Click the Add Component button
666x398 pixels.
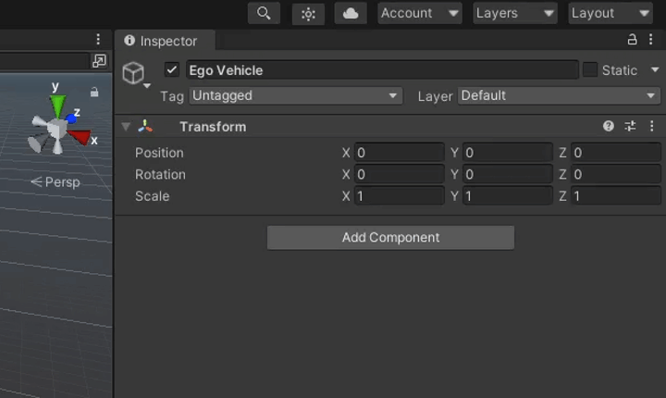tap(390, 237)
